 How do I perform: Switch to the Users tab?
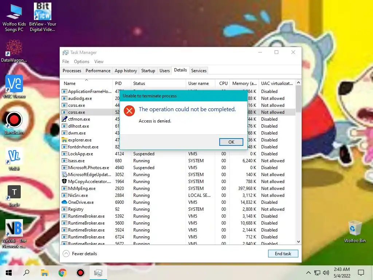(165, 71)
